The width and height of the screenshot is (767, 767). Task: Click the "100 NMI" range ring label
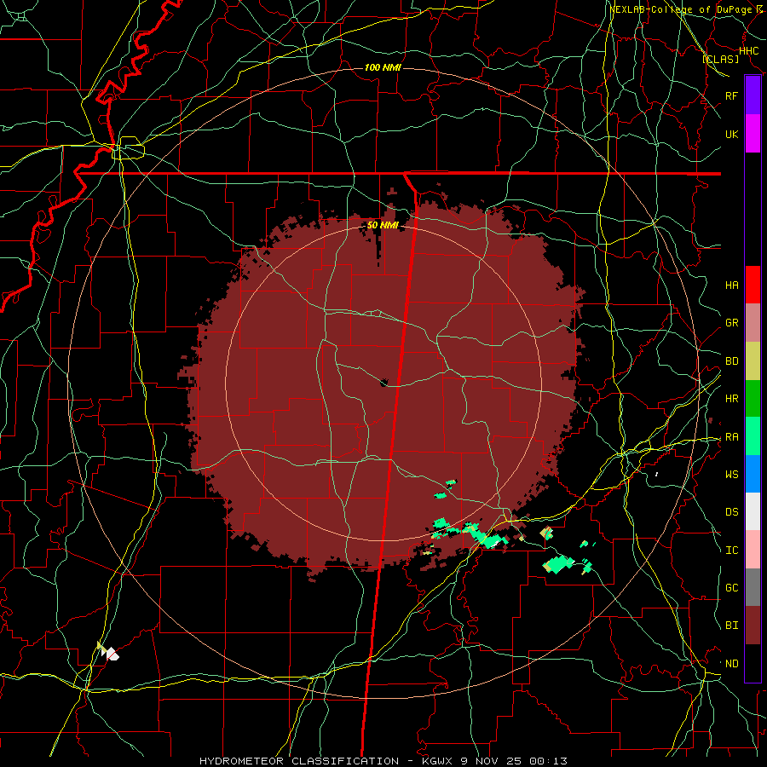[383, 67]
